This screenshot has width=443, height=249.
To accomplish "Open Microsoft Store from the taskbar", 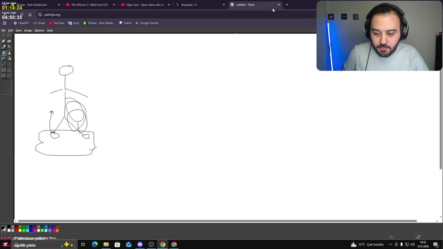I will (117, 245).
